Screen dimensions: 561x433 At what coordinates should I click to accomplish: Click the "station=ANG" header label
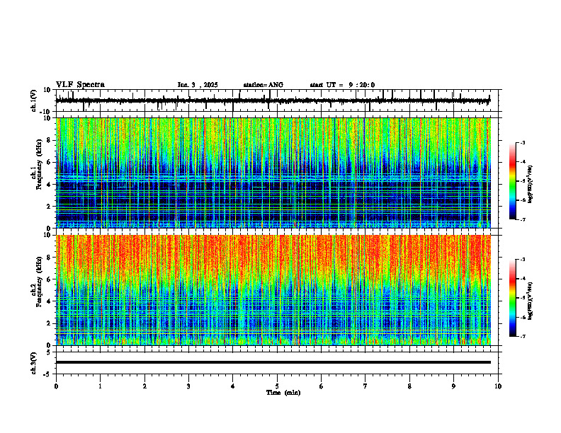click(263, 85)
